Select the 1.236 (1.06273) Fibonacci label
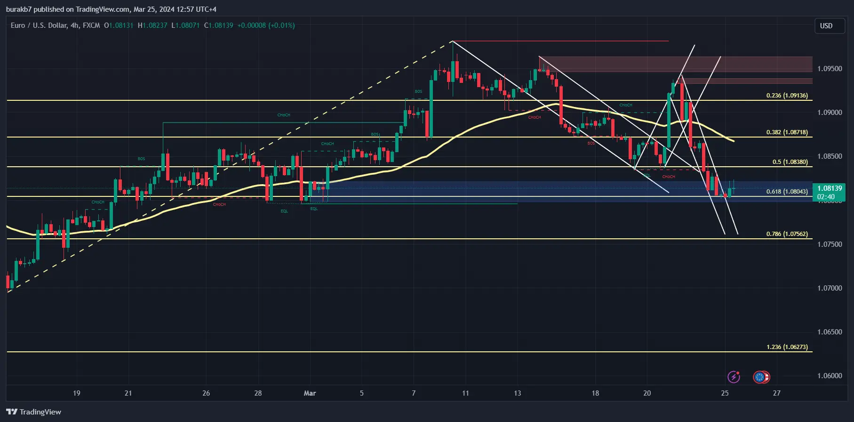 (x=787, y=347)
